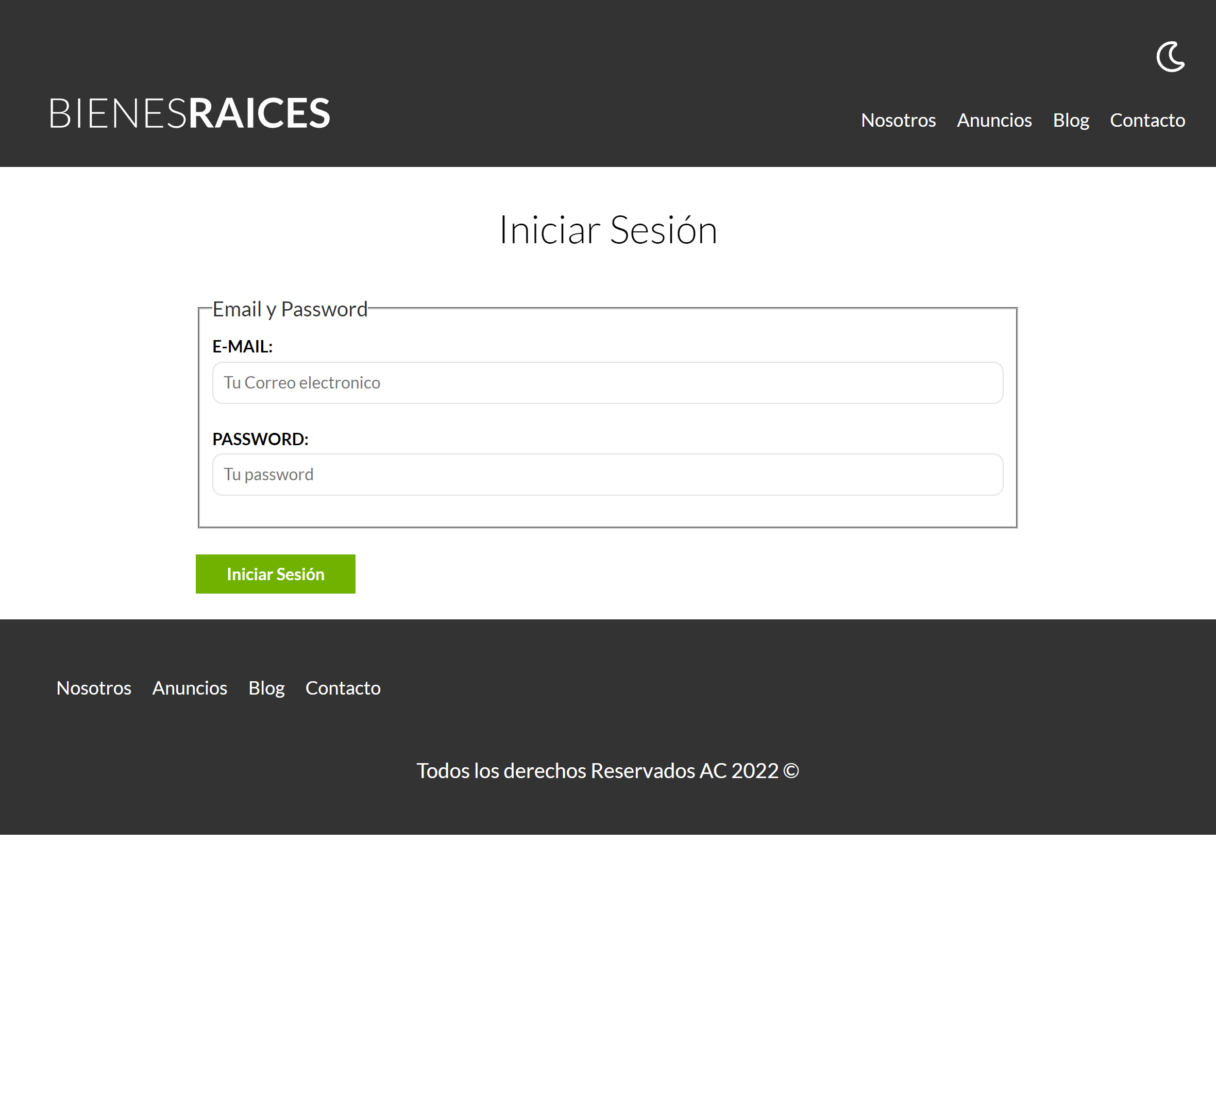
Task: Click the PASSWORD label text
Action: point(260,439)
